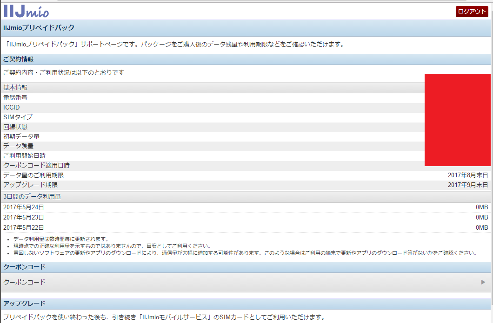Expand the クーポンコード entry via its arrow

coord(484,282)
